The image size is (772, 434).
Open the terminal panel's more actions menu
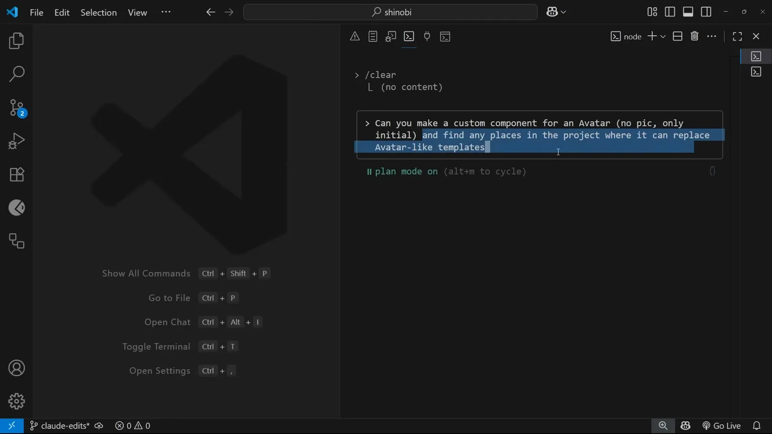(x=712, y=37)
